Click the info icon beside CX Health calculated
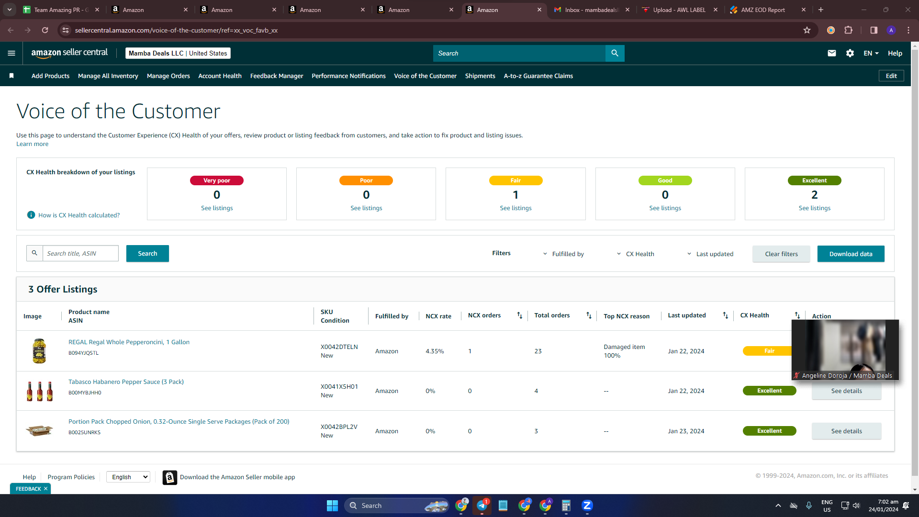This screenshot has width=919, height=517. pos(31,215)
